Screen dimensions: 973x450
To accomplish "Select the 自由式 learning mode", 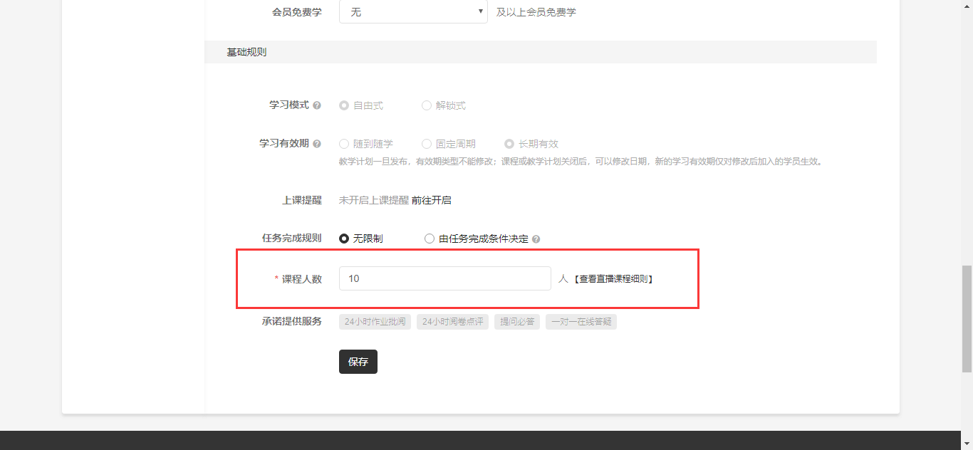I will [x=344, y=105].
